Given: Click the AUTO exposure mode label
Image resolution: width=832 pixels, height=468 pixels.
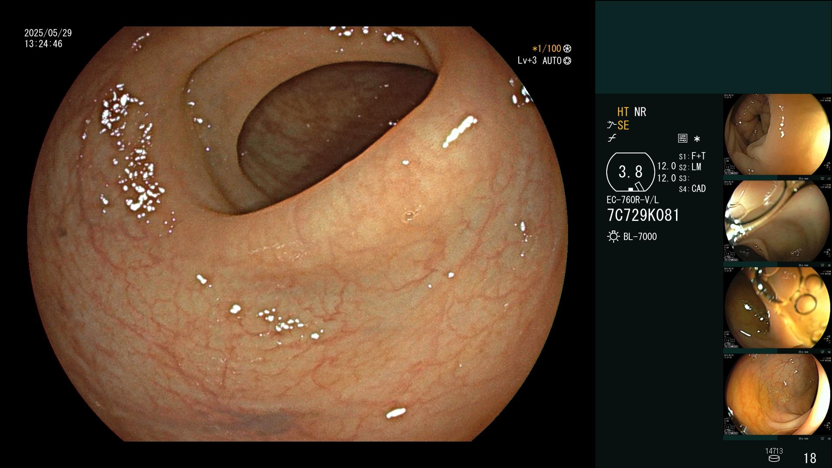Looking at the screenshot, I should 552,61.
